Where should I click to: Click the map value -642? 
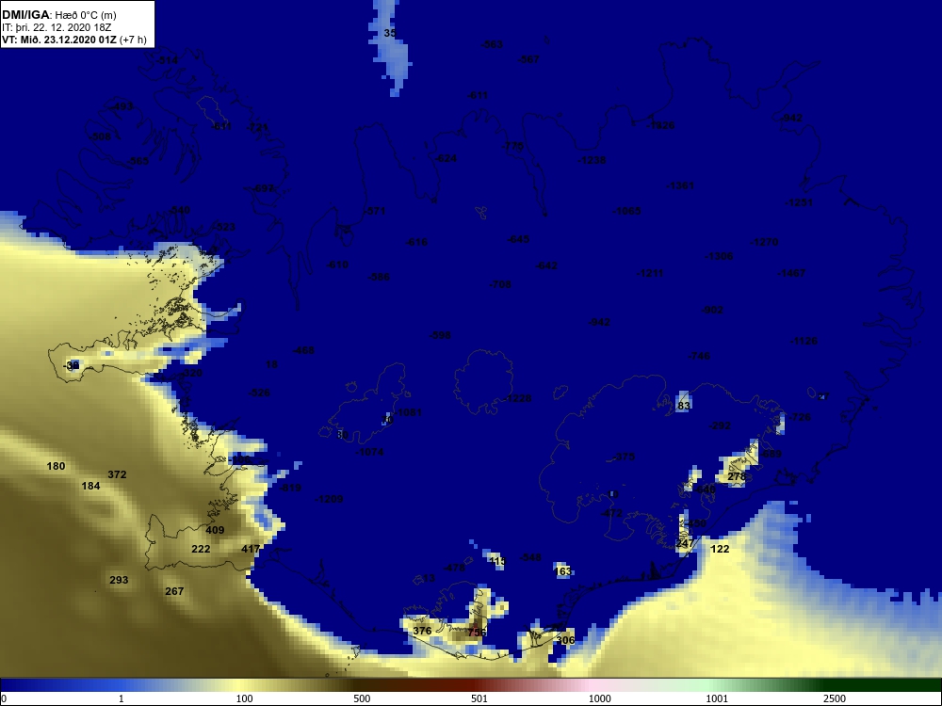click(x=546, y=265)
